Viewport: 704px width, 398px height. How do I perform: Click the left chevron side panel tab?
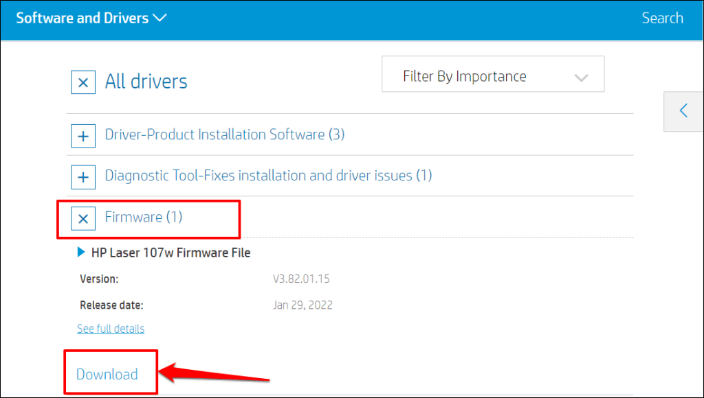(683, 110)
